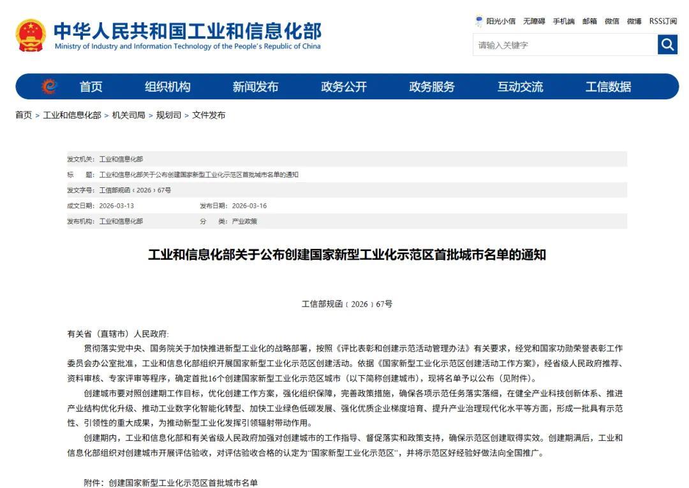Click the search magnifier button
This screenshot has height=488, width=689.
[x=667, y=45]
